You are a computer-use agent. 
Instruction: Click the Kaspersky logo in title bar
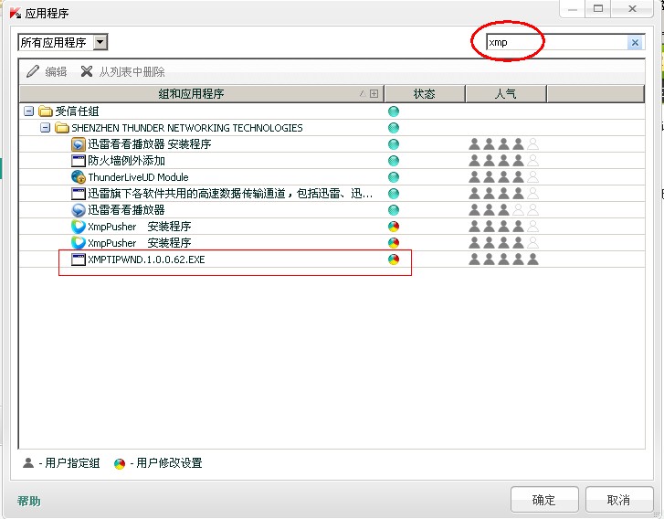[16, 13]
